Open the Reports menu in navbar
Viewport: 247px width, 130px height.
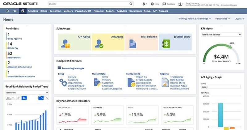coord(110,11)
